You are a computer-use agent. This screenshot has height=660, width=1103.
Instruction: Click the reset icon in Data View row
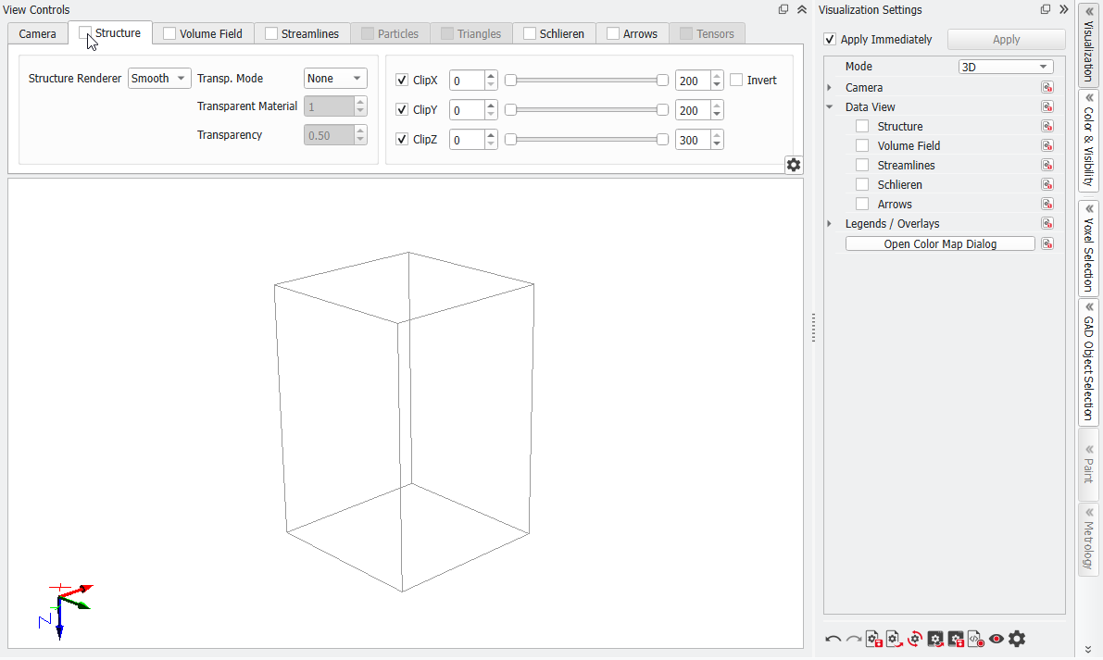[1047, 106]
